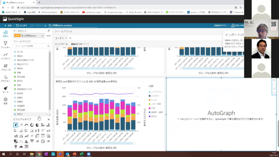Screen dimensions: 279x157
Task: Open the シート 1 tab dropdown arrow
Action: tap(66, 38)
